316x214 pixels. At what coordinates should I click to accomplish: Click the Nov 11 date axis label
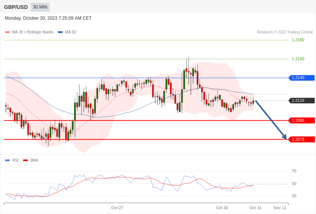click(280, 208)
